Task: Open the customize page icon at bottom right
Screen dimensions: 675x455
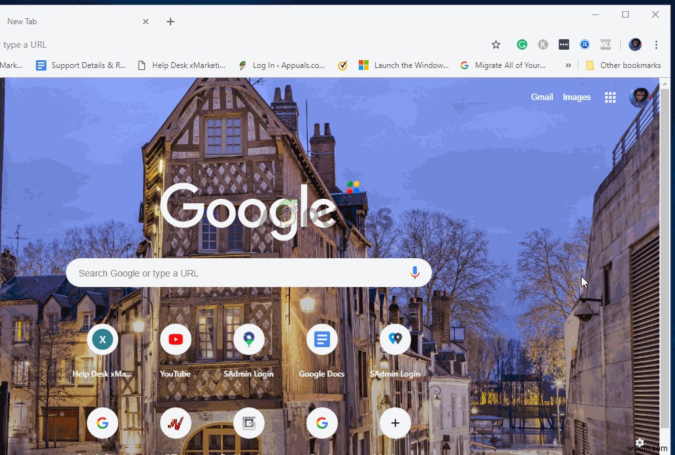Action: [x=639, y=443]
